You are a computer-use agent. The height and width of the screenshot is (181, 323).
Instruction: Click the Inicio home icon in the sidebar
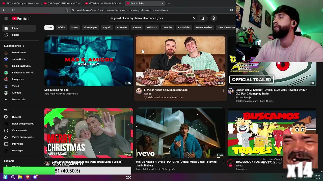pyautogui.click(x=6, y=28)
